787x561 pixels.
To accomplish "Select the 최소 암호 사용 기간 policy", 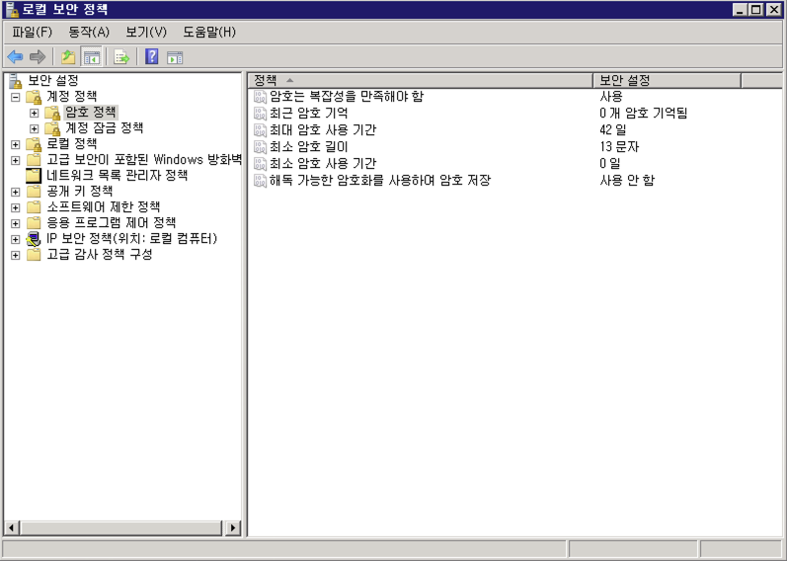I will coord(323,164).
